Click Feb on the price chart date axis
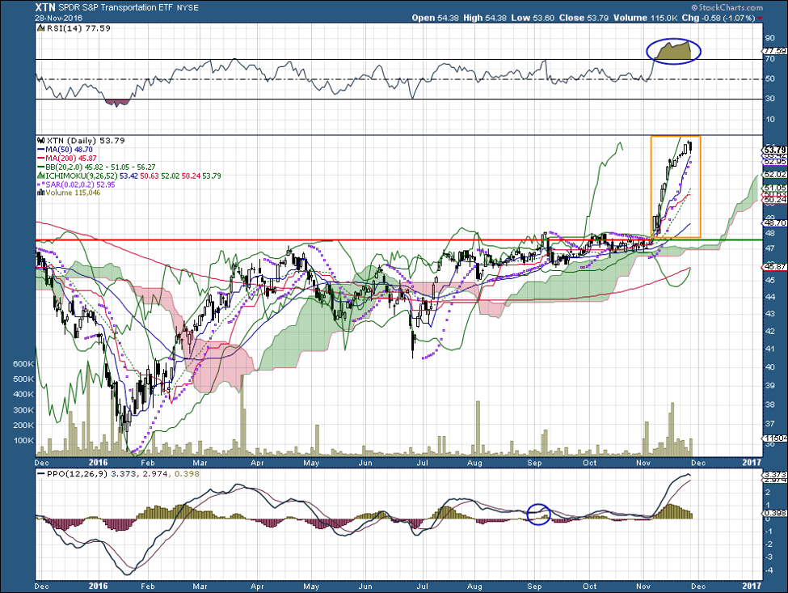The image size is (788, 593). 148,462
